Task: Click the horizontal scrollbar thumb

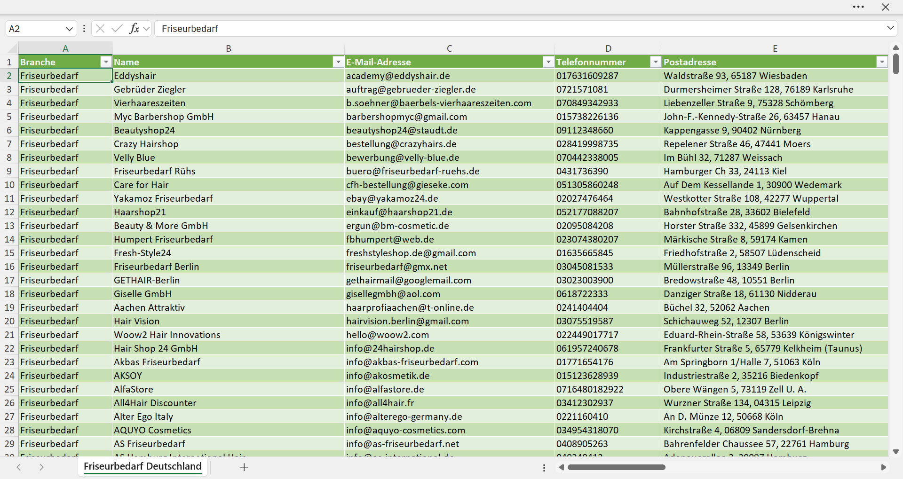Action: point(616,467)
